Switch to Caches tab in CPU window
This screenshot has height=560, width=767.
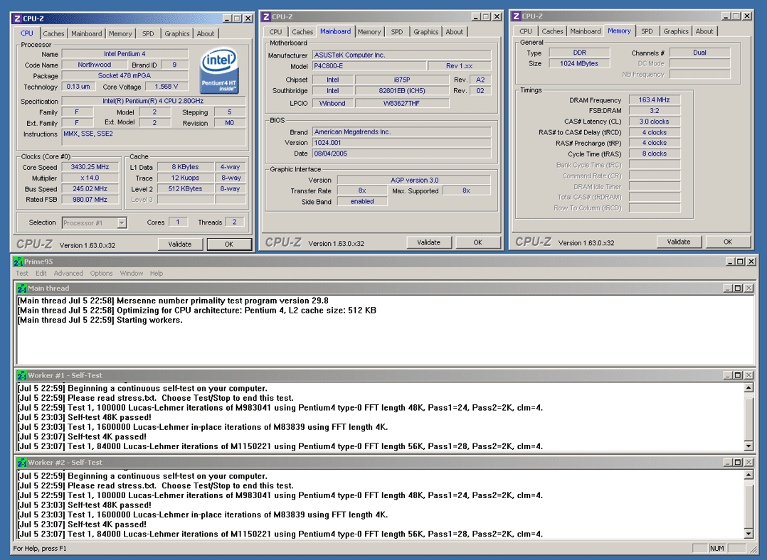click(53, 33)
